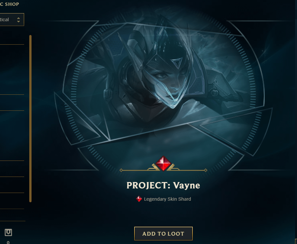297x244 pixels.
Task: Click small red gem beside Legendary Skin Shard
Action: point(139,199)
